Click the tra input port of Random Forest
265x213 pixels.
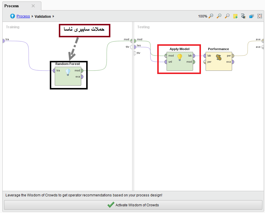point(54,71)
